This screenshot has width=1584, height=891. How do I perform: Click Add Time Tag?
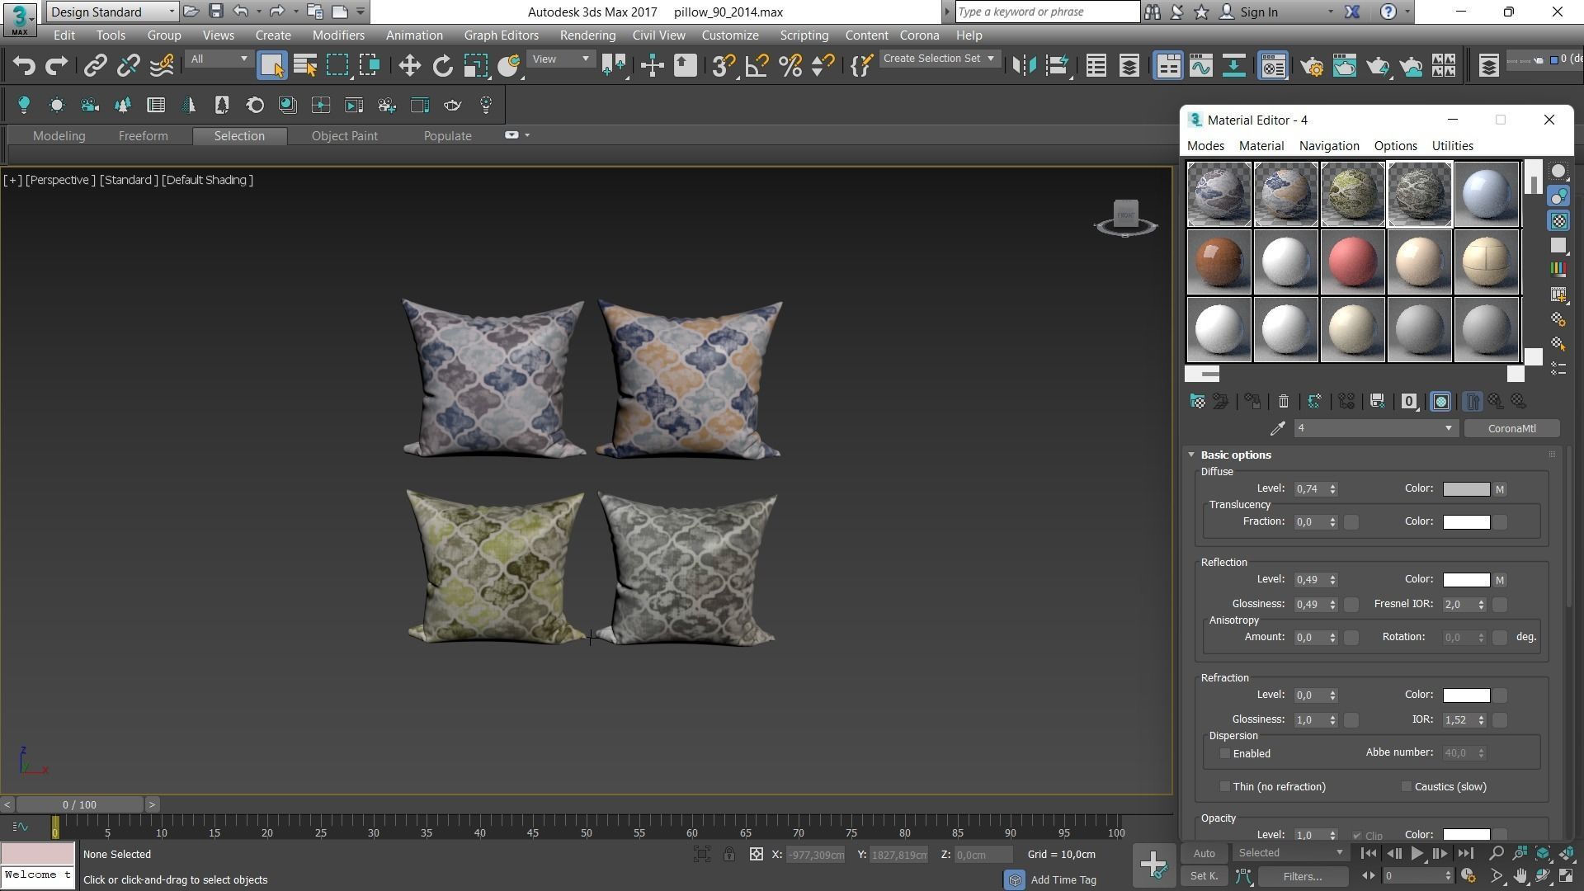(1063, 880)
